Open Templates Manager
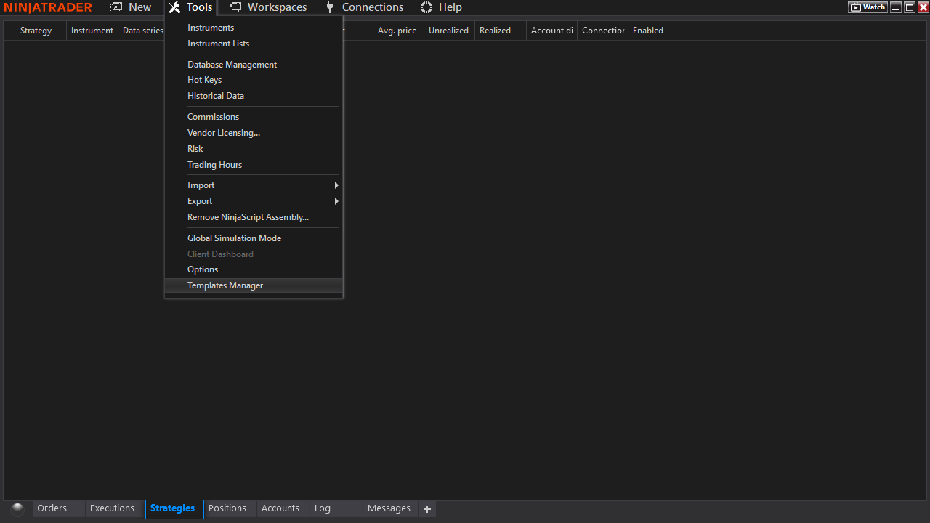 254,285
